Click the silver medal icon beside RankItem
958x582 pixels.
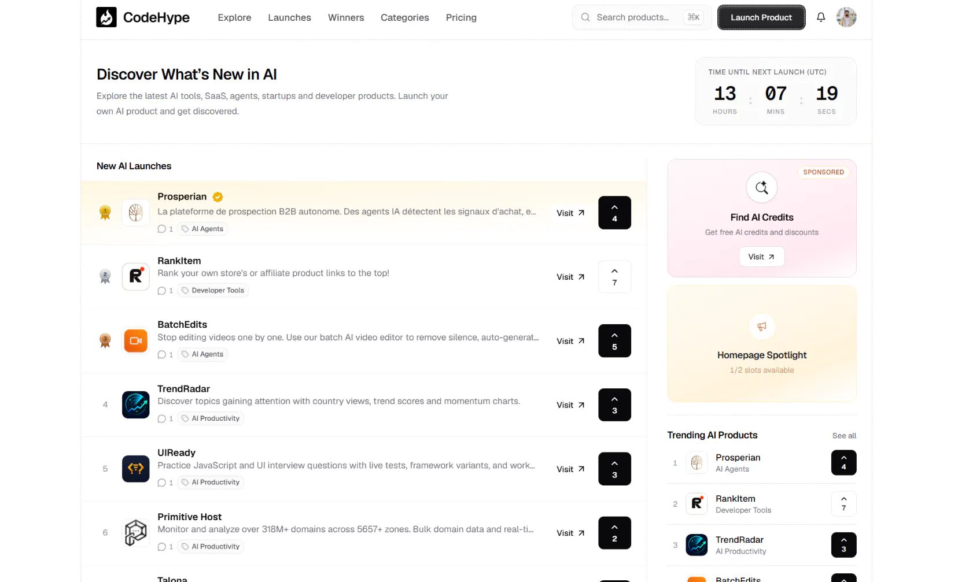(105, 277)
